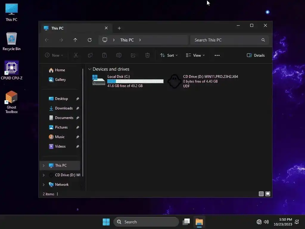Expand CD Drive (D:) in the navigation pane
Screen dimensions: 305x229
pyautogui.click(x=44, y=175)
